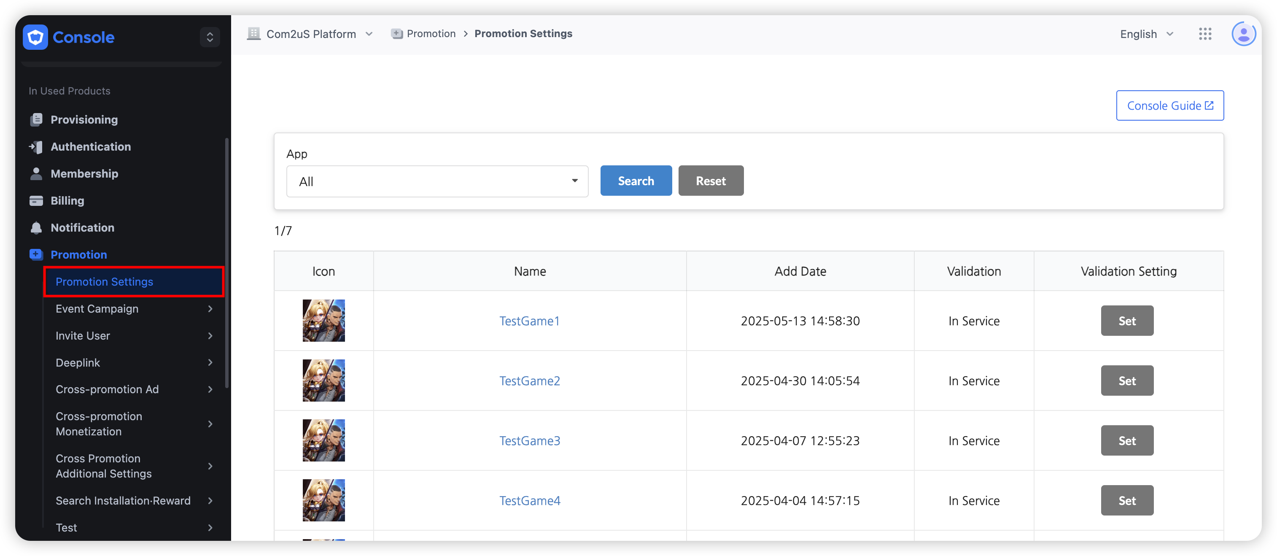Go to Billing in the sidebar
This screenshot has width=1277, height=556.
pos(67,201)
